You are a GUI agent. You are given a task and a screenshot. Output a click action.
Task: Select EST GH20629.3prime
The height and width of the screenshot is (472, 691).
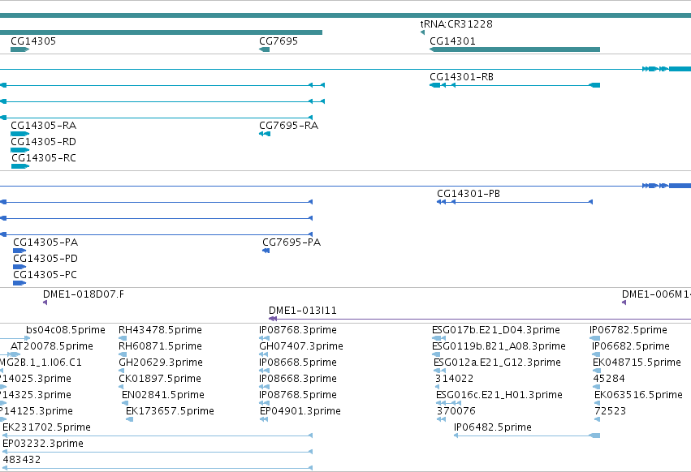coord(161,363)
